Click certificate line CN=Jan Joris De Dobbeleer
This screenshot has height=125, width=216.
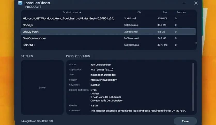106,101
